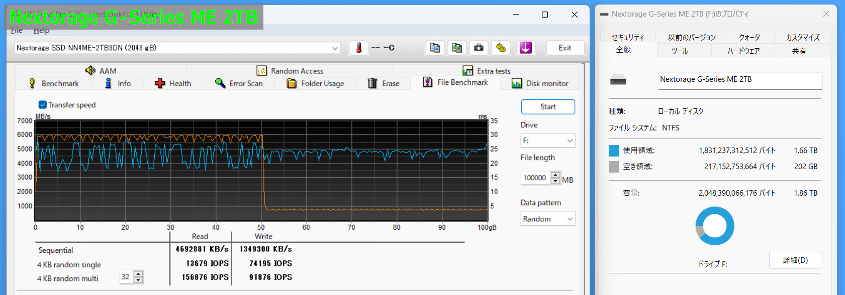The height and width of the screenshot is (295, 845).
Task: Click the disk usage donut chart
Action: (x=715, y=226)
